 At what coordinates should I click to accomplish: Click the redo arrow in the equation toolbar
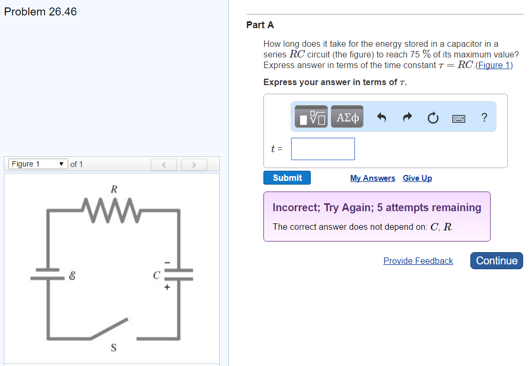407,117
